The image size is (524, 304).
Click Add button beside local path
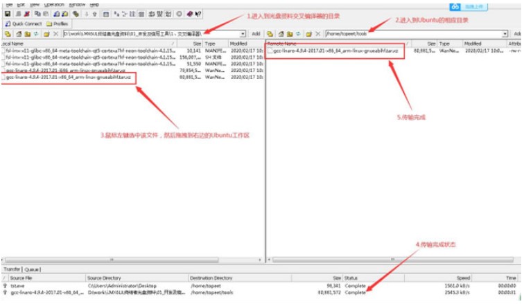(x=256, y=33)
